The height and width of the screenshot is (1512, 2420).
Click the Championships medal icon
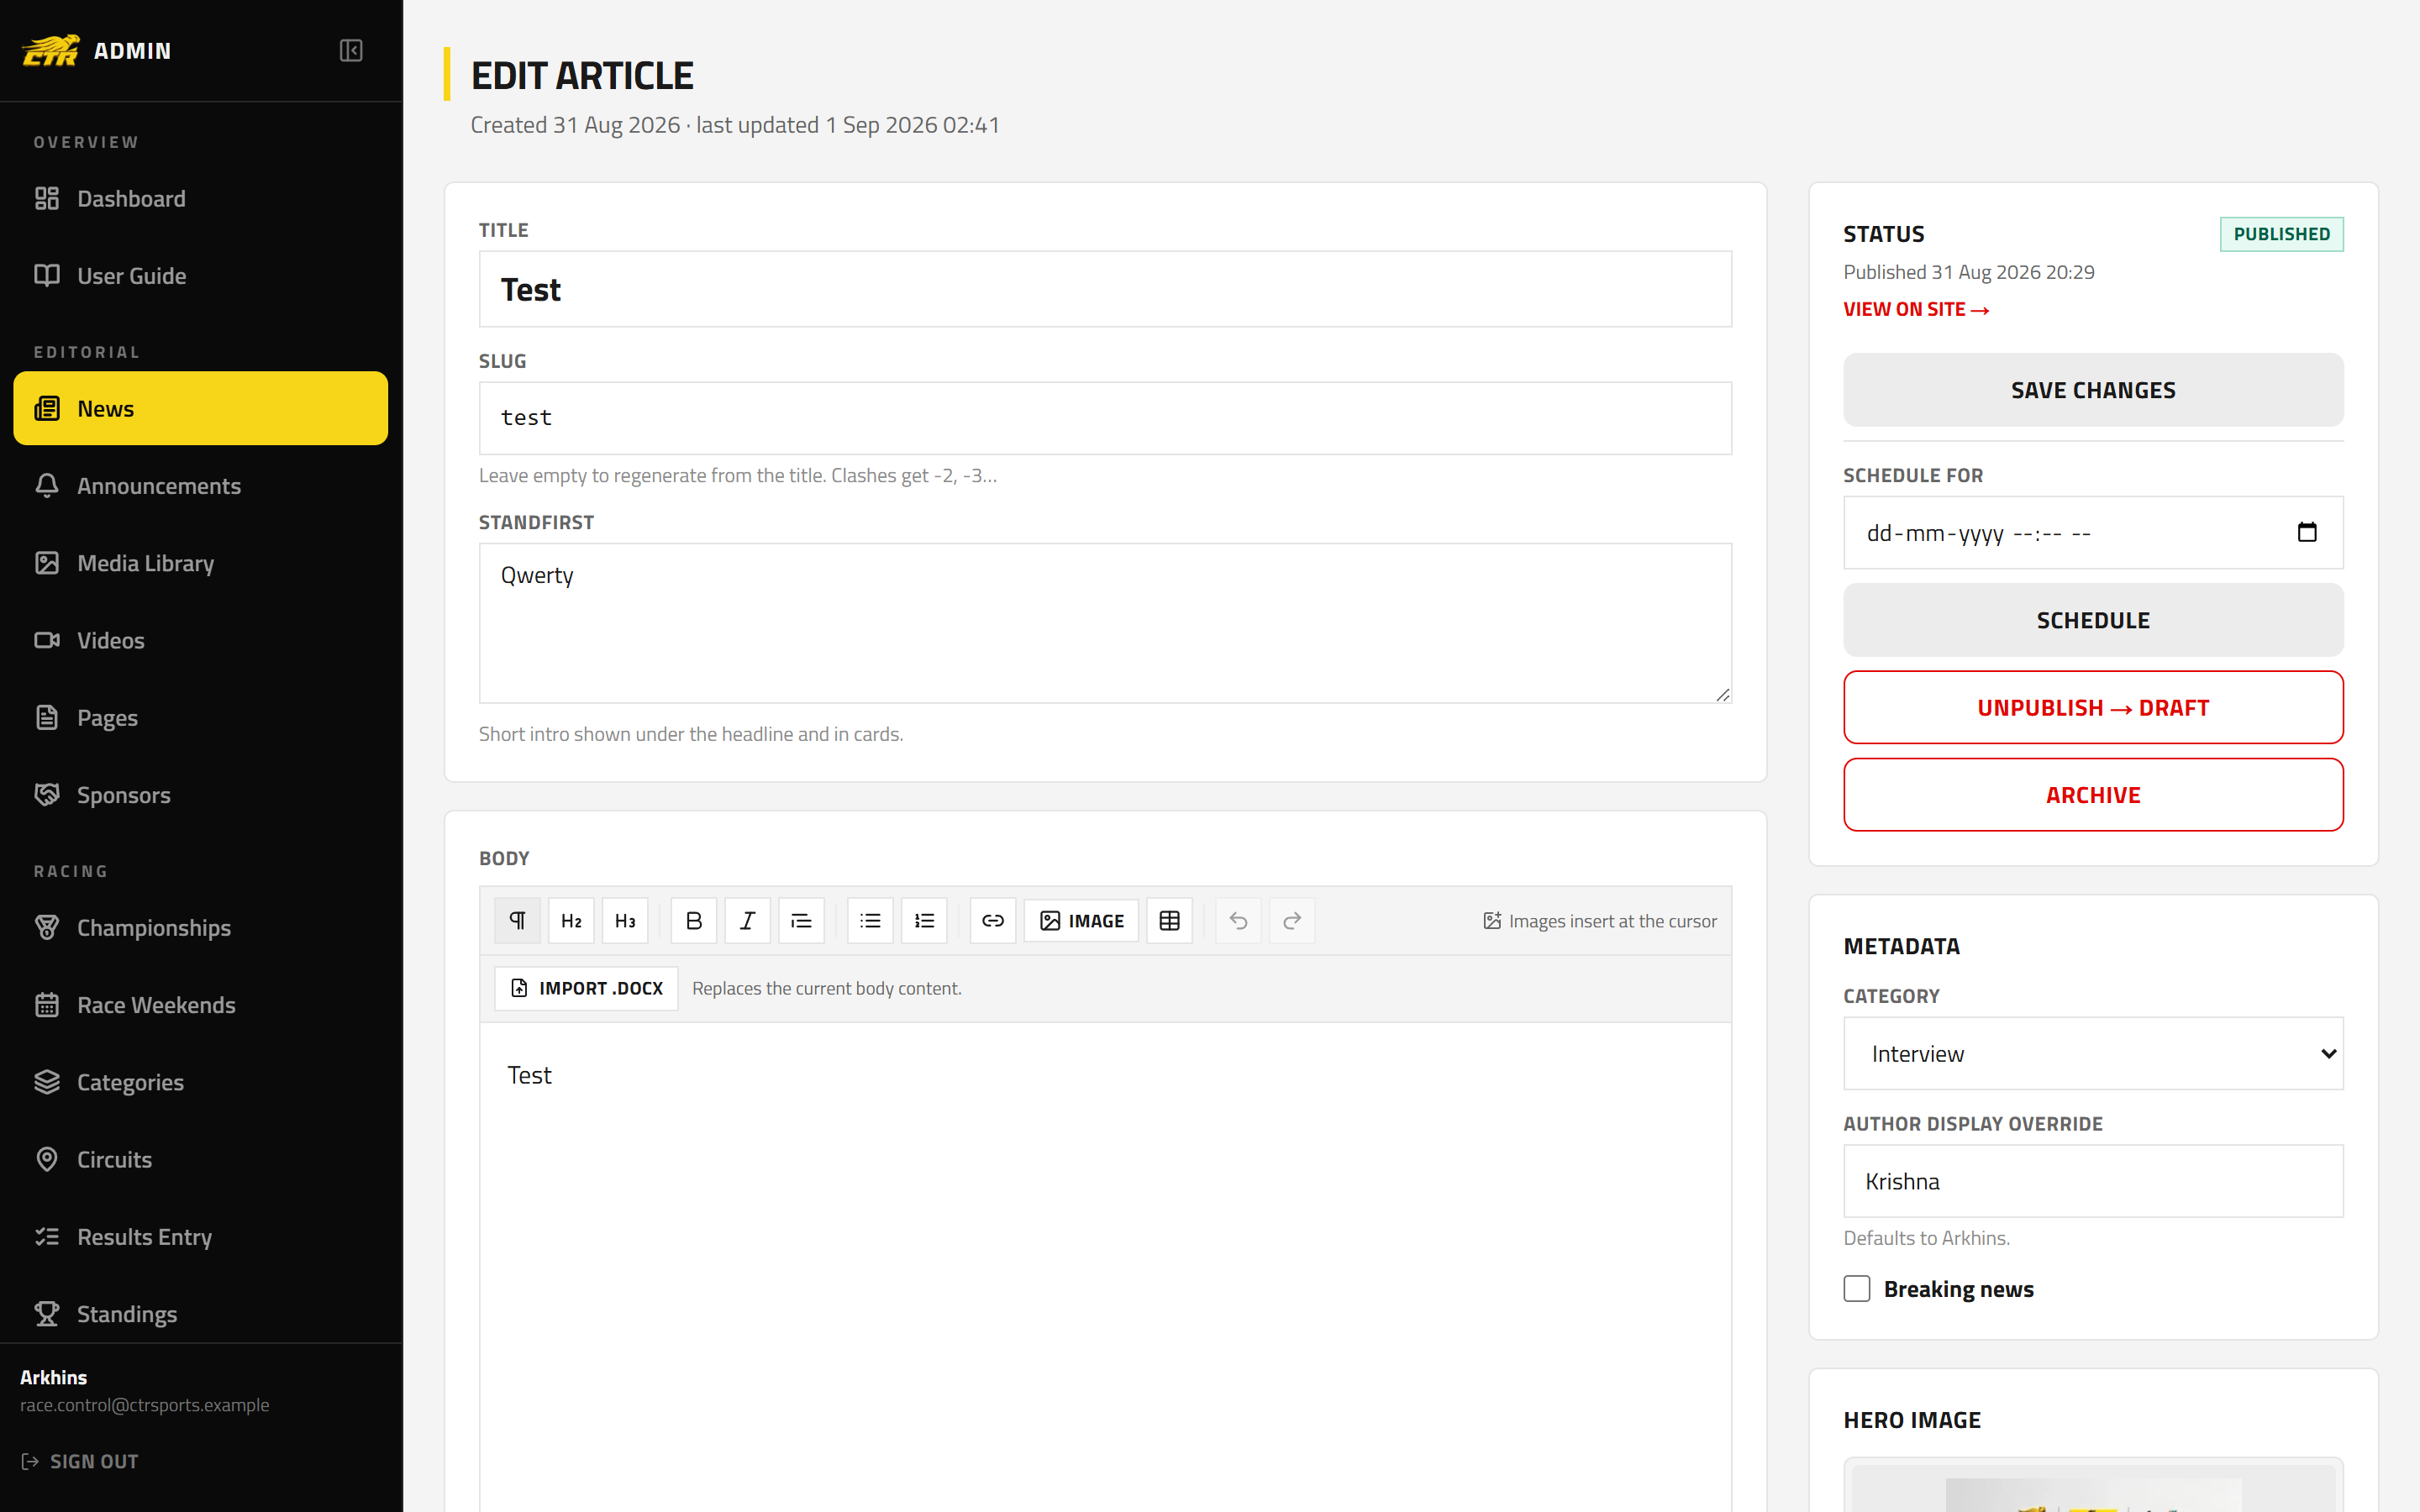pyautogui.click(x=47, y=927)
